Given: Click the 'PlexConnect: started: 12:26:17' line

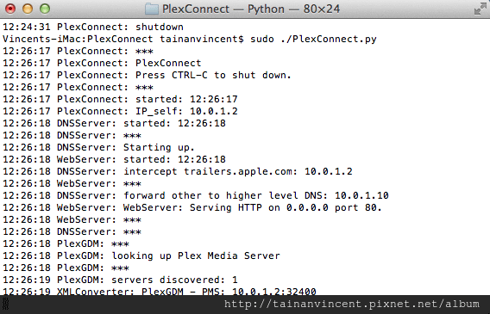Looking at the screenshot, I should coord(120,99).
